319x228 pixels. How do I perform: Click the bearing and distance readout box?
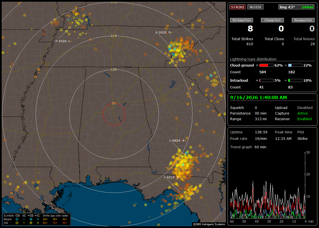[x=297, y=7]
